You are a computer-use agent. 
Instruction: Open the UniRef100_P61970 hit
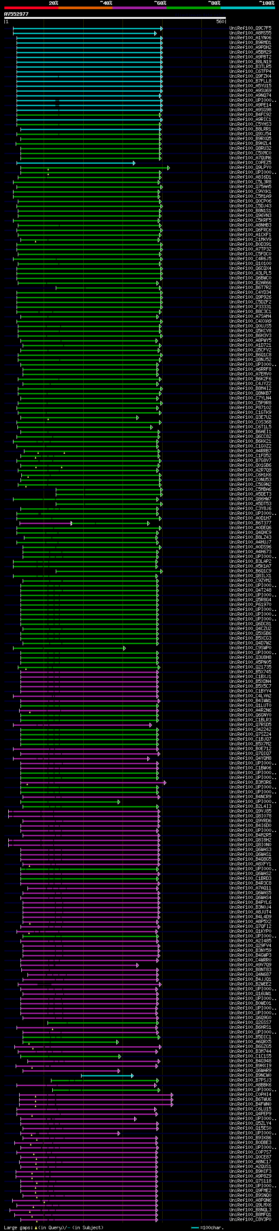coord(250,604)
